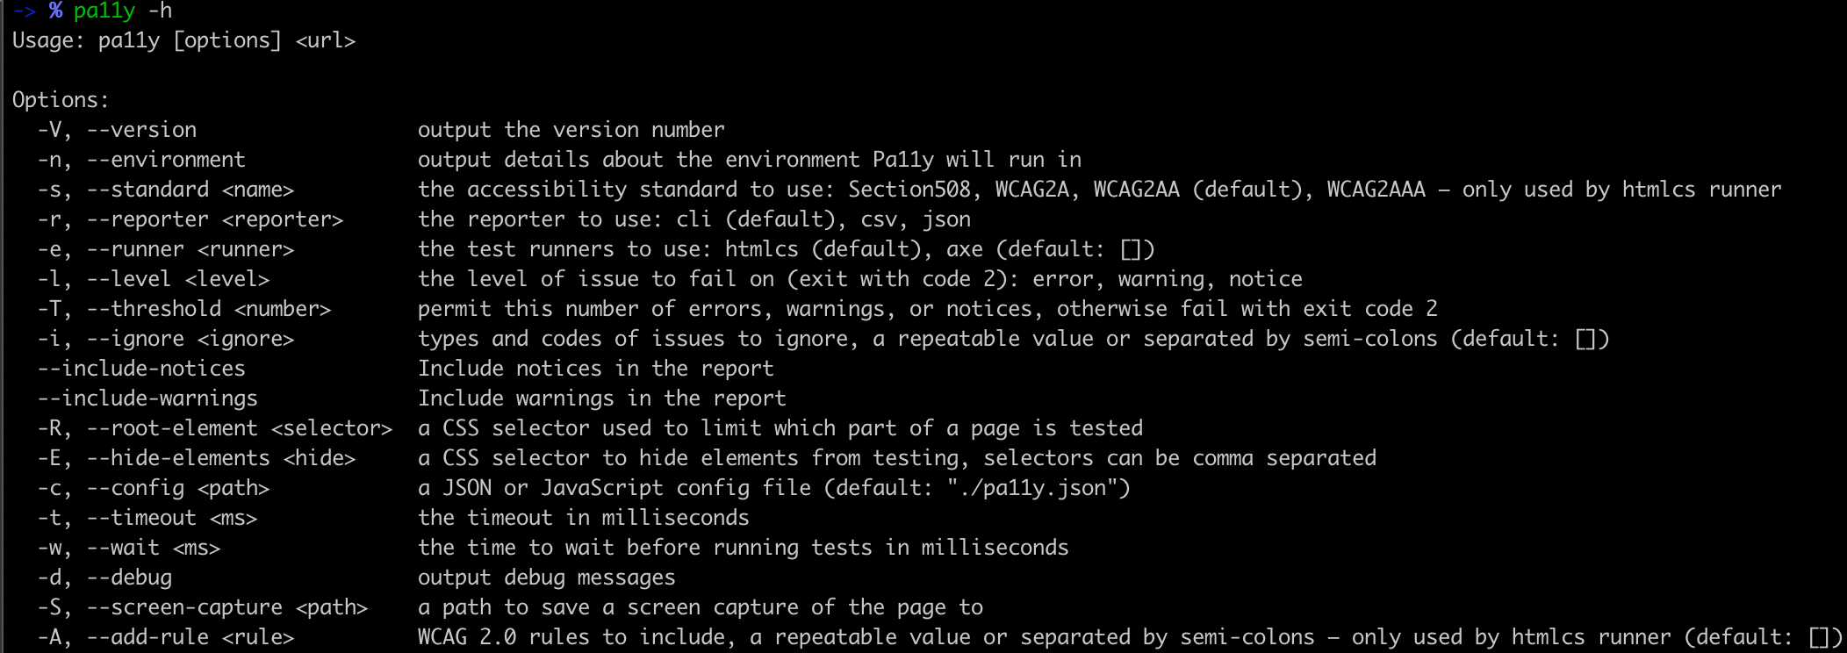Click the "--level <level>" option

pos(178,279)
